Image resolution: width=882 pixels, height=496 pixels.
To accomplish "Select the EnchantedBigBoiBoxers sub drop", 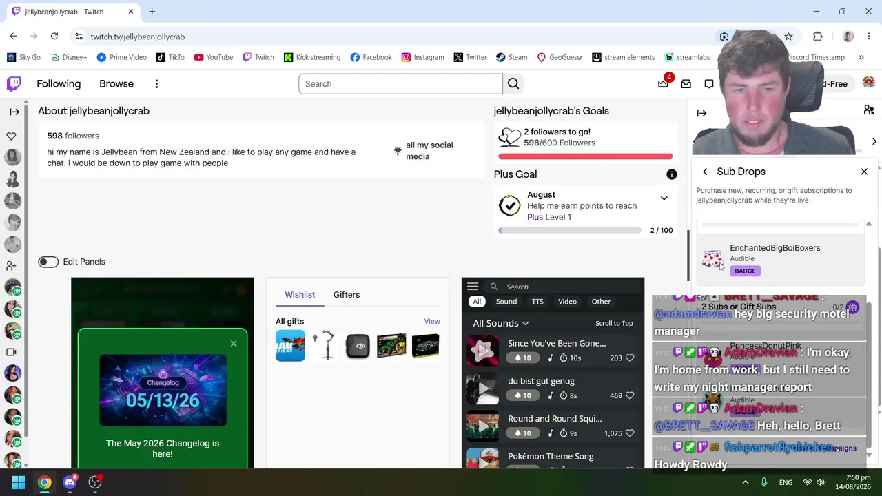I will coord(780,259).
